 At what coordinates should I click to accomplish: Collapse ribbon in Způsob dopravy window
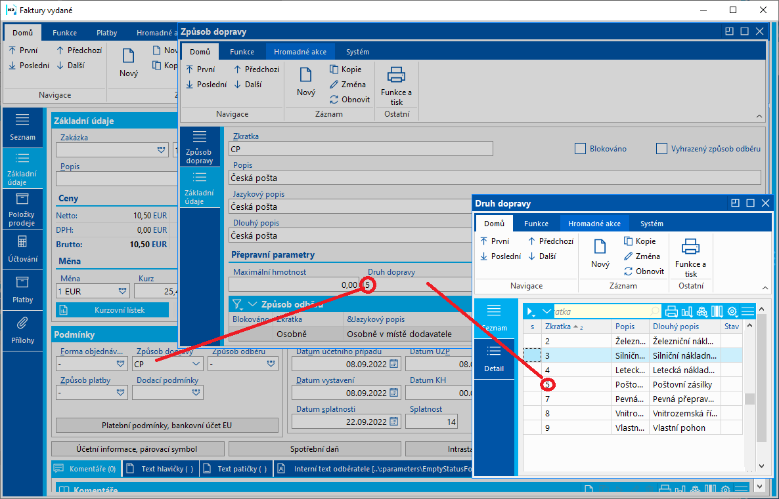click(x=759, y=116)
